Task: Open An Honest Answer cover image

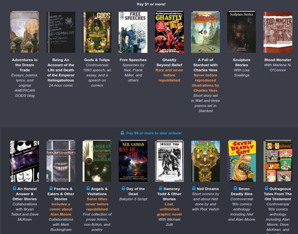Action: click(25, 161)
